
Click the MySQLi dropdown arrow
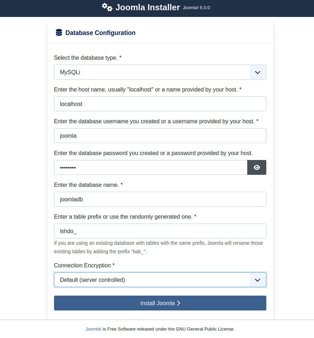[x=258, y=72]
